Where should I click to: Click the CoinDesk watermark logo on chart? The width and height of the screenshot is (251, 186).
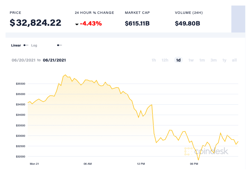[x=206, y=151]
